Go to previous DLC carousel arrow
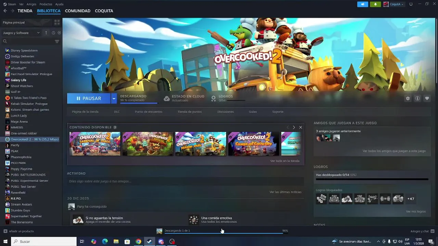Viewport: 438px width, 246px height. [287, 127]
